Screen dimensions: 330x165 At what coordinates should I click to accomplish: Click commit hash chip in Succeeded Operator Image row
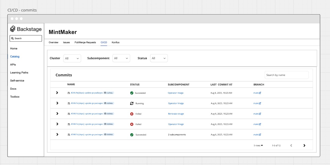tap(109, 93)
